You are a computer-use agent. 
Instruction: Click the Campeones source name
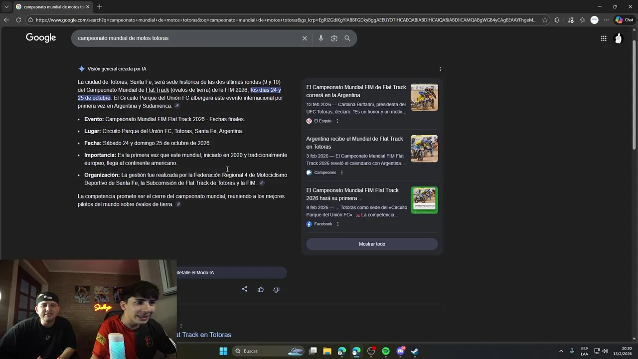click(325, 173)
